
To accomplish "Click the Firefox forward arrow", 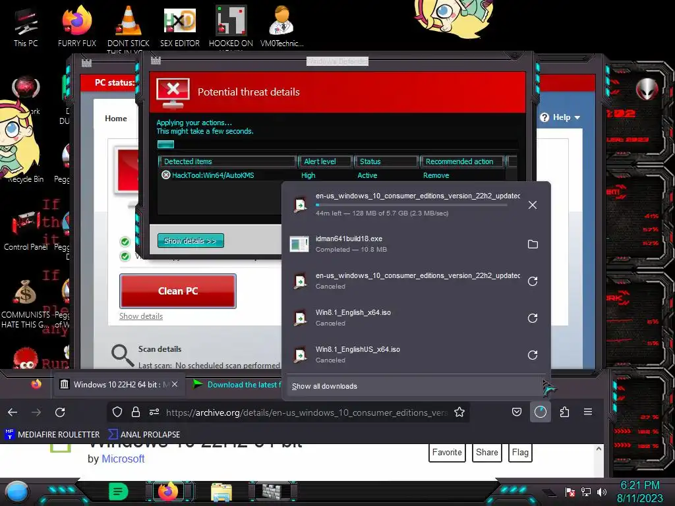I will tap(36, 412).
